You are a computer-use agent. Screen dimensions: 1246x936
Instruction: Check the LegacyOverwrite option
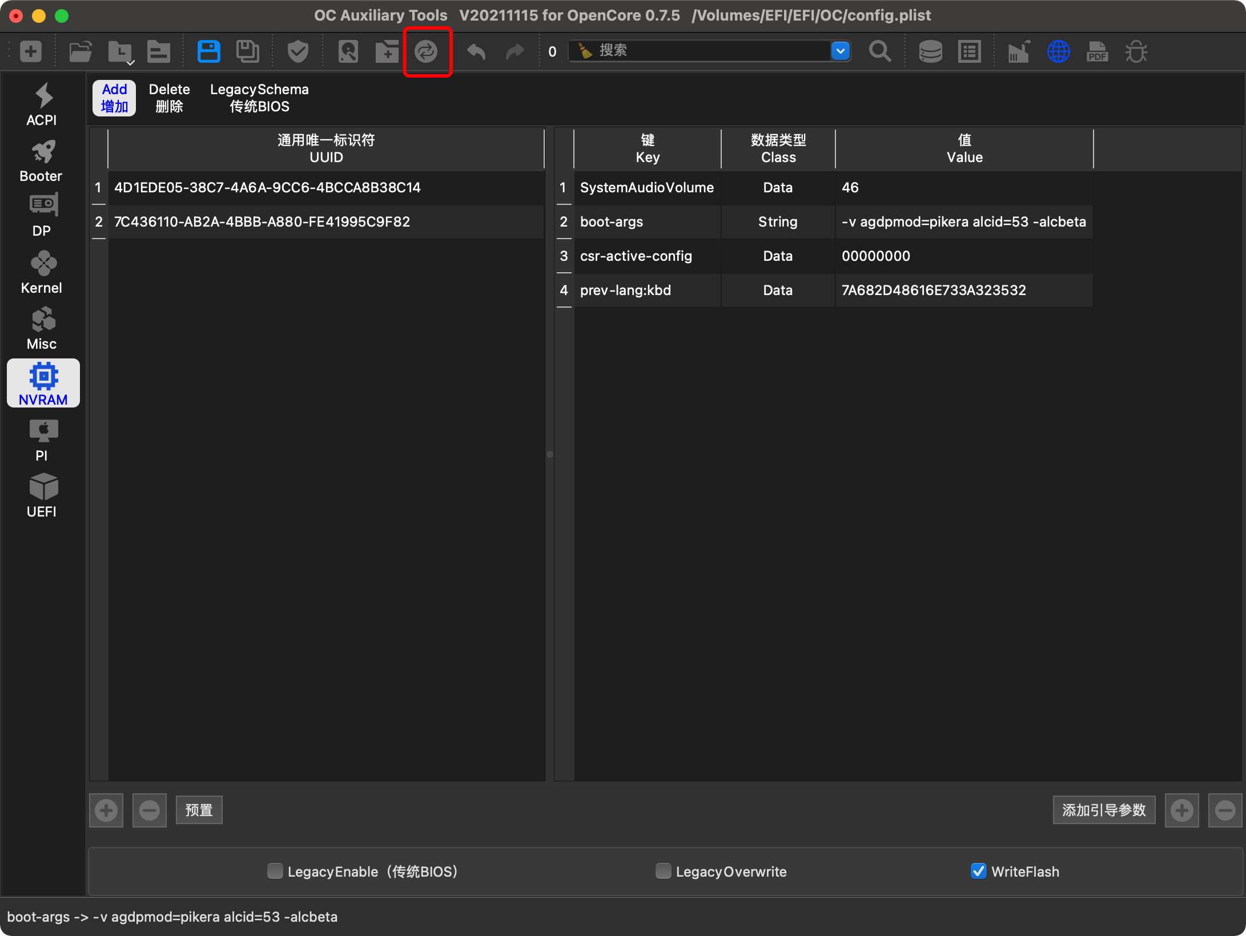663,871
